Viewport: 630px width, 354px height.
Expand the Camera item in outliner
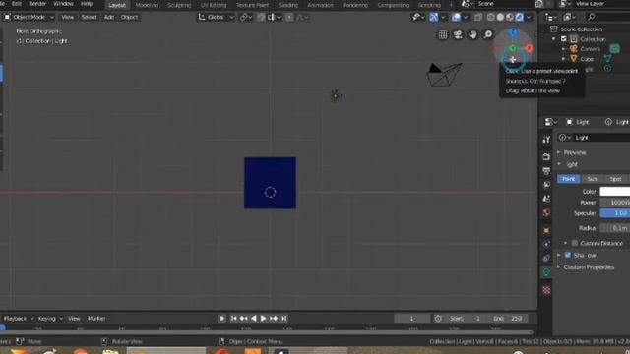point(564,49)
